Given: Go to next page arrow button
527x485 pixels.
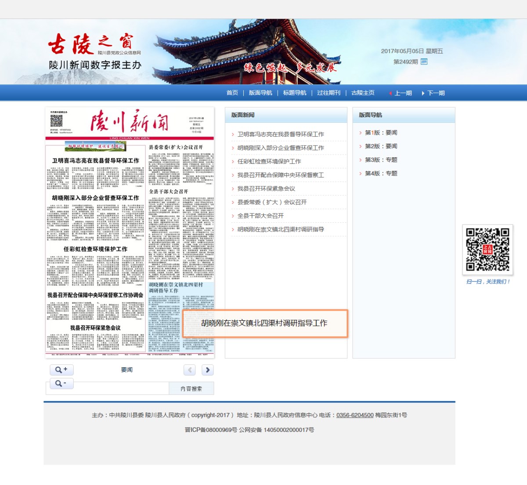Looking at the screenshot, I should click(x=208, y=370).
